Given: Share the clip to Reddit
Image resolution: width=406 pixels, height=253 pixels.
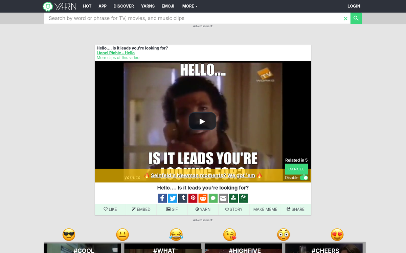Looking at the screenshot, I should tap(203, 198).
